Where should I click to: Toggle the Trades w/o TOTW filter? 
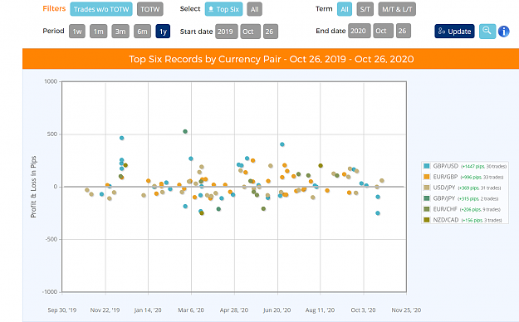[101, 9]
